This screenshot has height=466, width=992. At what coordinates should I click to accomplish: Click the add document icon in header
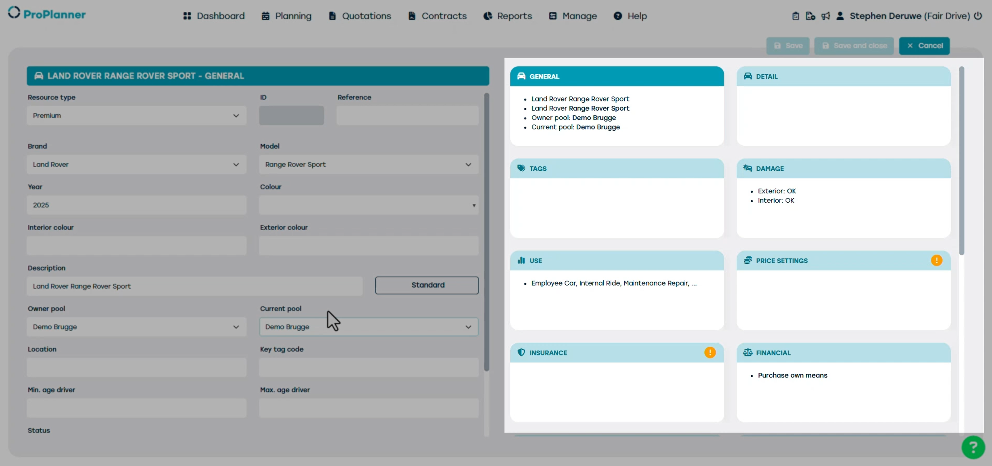tap(810, 16)
